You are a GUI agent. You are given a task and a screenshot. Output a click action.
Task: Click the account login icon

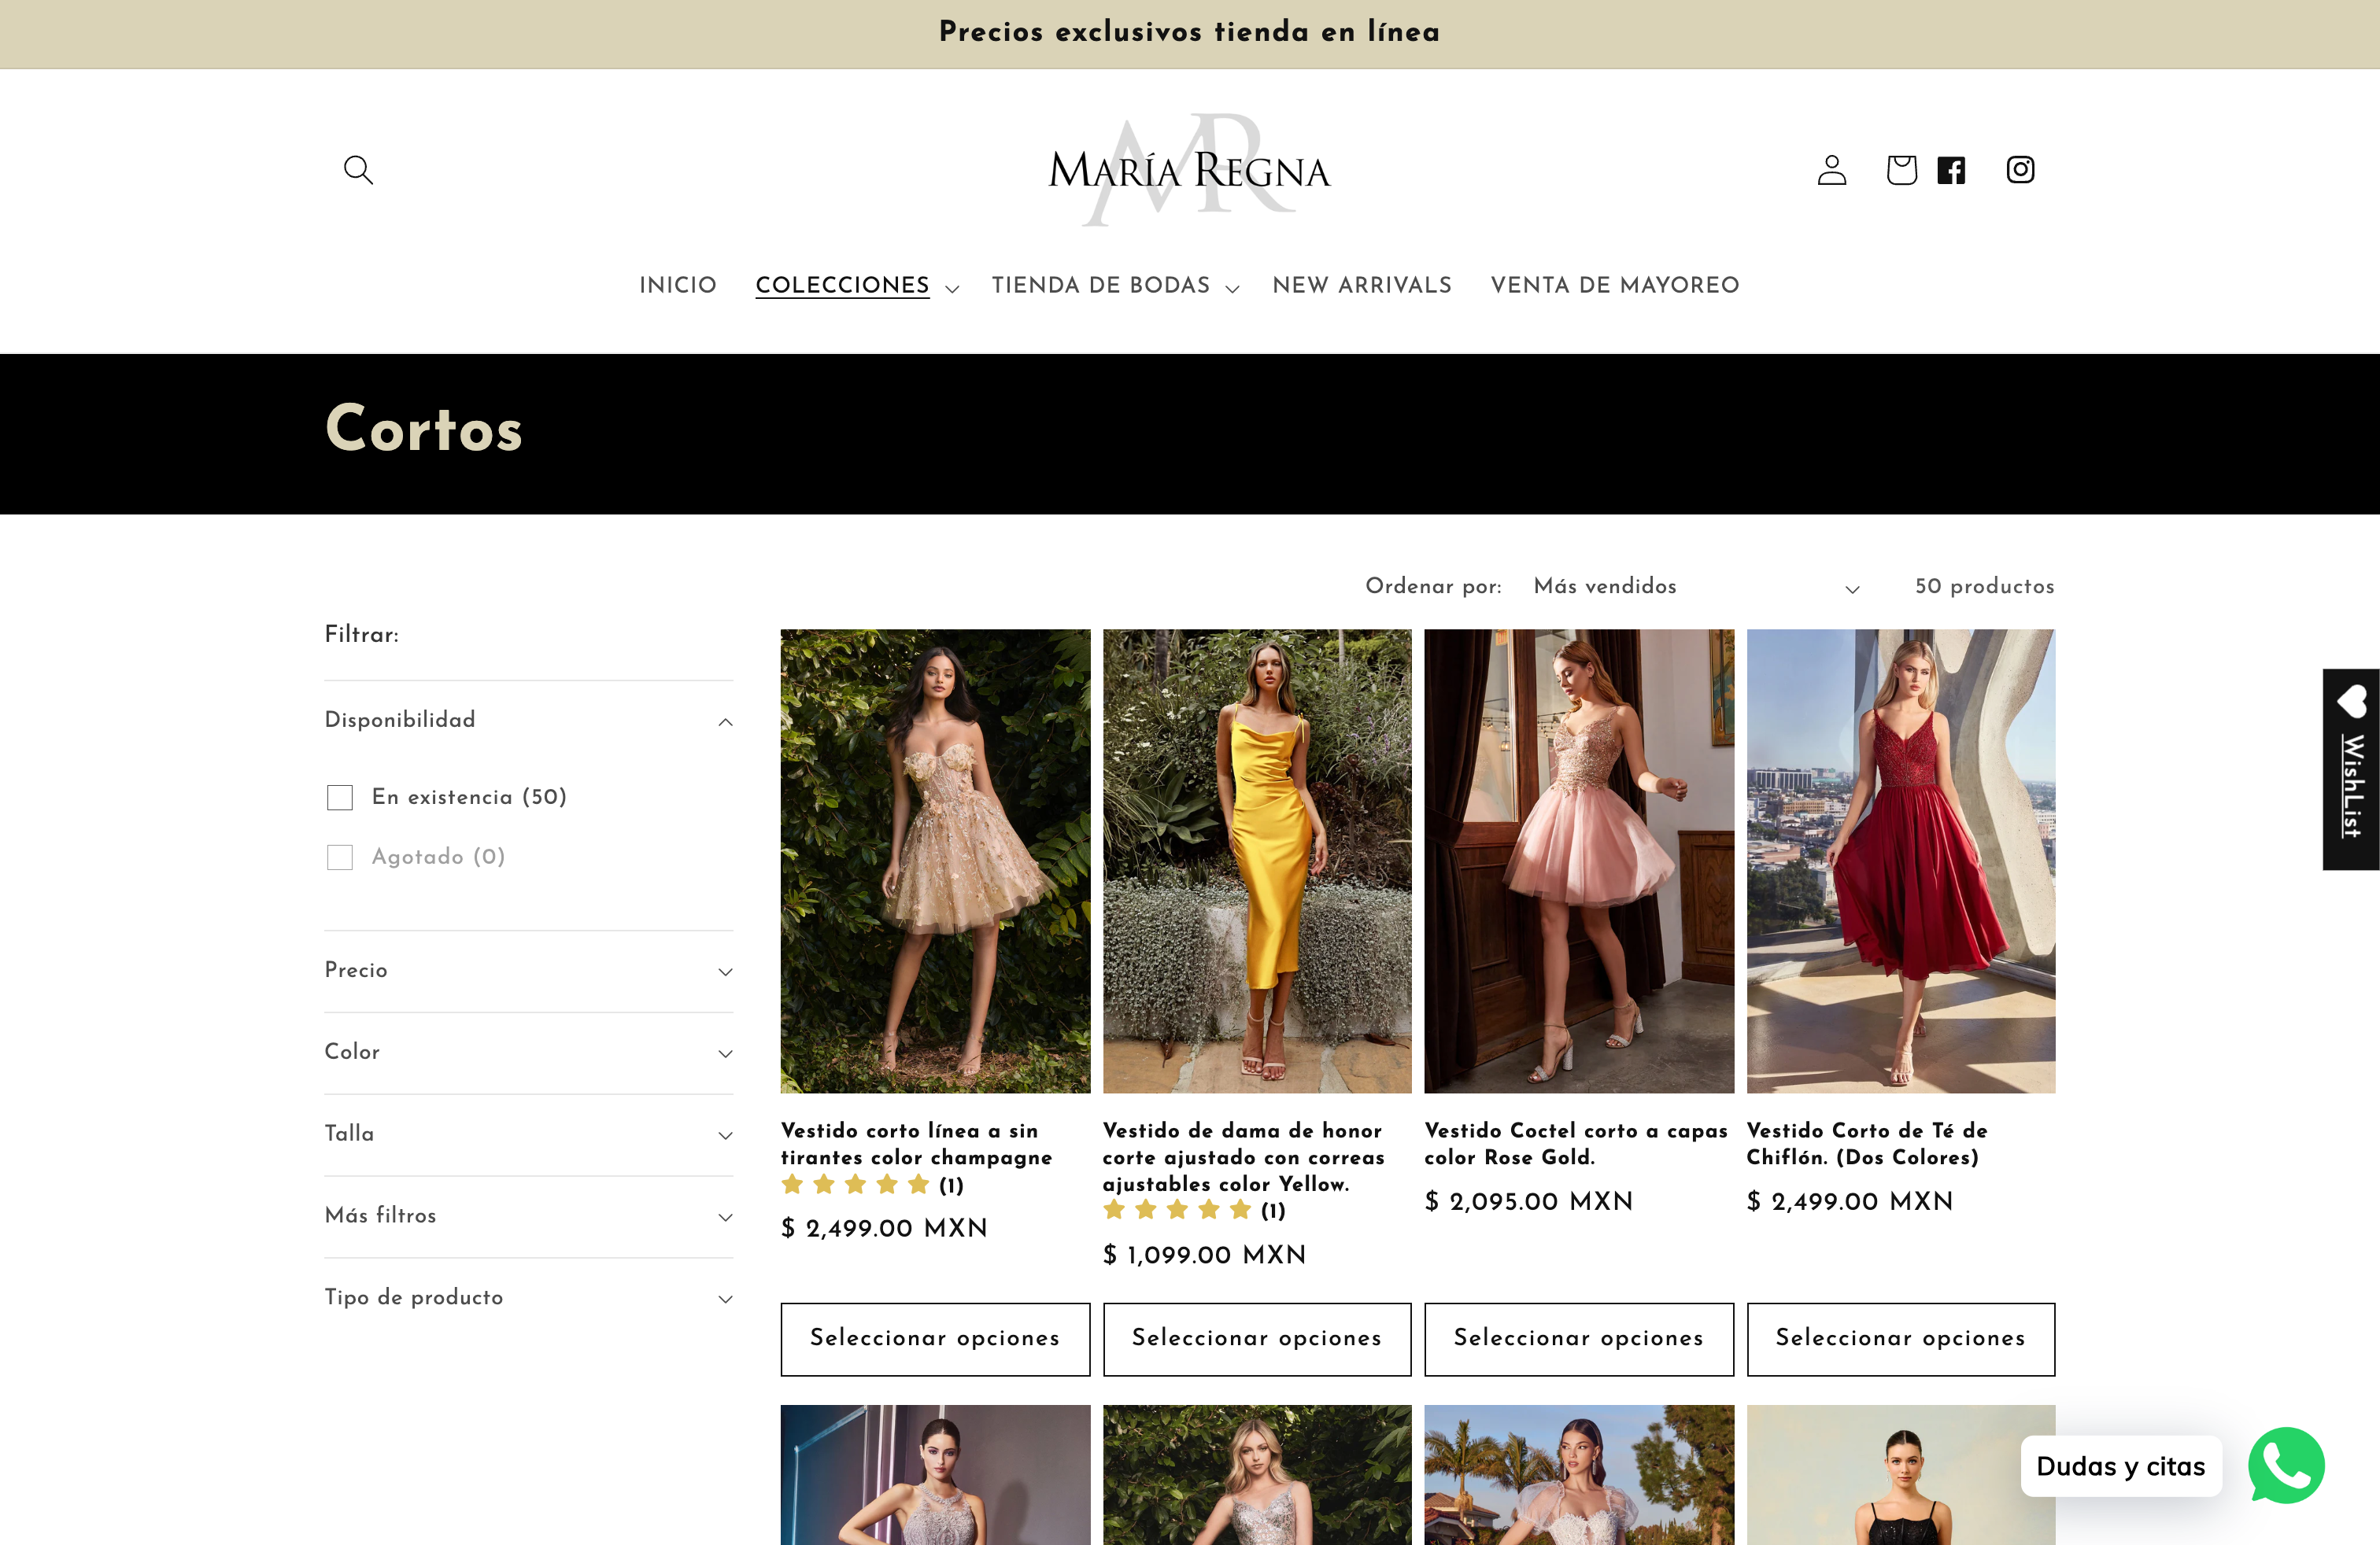click(x=1832, y=170)
